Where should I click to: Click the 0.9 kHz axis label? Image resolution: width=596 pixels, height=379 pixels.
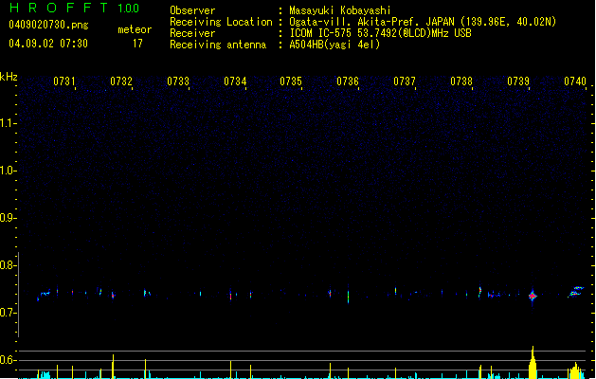coord(8,218)
